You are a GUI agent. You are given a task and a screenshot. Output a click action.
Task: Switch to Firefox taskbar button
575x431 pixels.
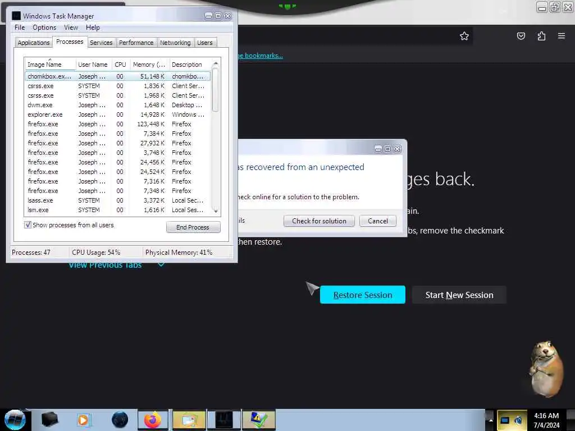[153, 420]
